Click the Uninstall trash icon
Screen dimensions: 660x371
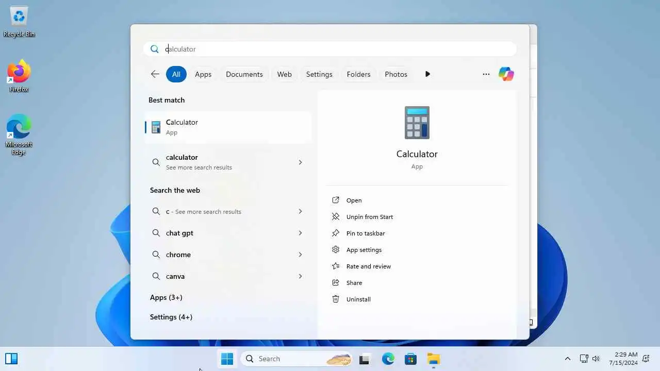coord(336,299)
